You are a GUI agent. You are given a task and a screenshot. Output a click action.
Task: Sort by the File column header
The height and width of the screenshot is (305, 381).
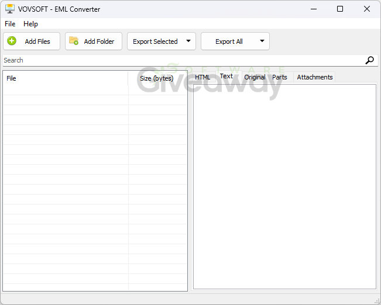(x=66, y=78)
